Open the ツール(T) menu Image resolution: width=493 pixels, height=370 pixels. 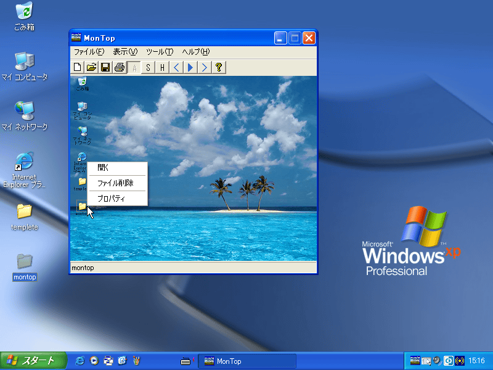tap(160, 52)
